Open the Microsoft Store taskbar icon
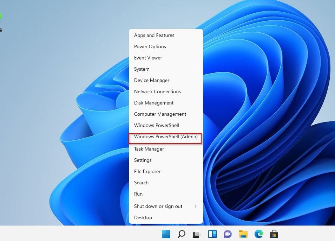335x241 pixels. (274, 234)
